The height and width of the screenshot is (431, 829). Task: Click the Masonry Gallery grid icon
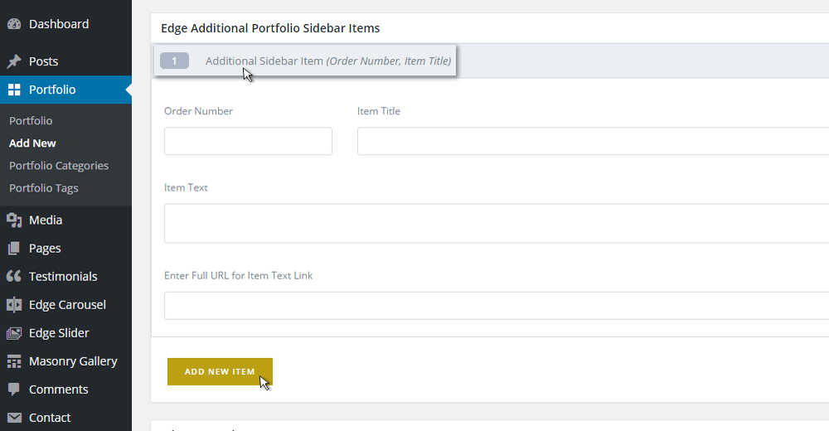(14, 361)
